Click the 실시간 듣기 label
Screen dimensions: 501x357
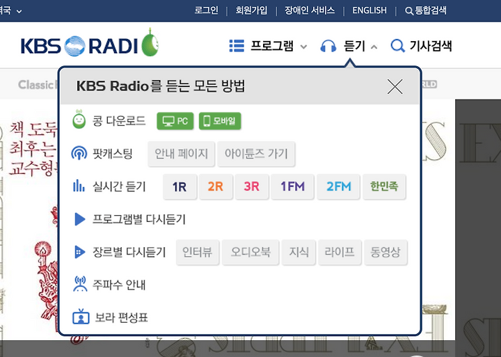coord(119,187)
